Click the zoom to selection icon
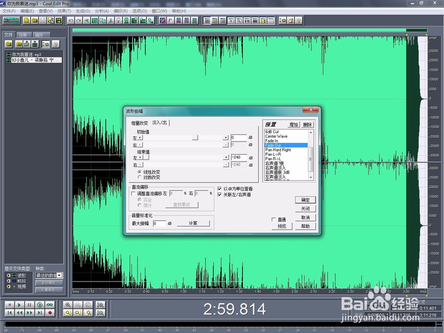This screenshot has height=333, width=444. click(67, 313)
